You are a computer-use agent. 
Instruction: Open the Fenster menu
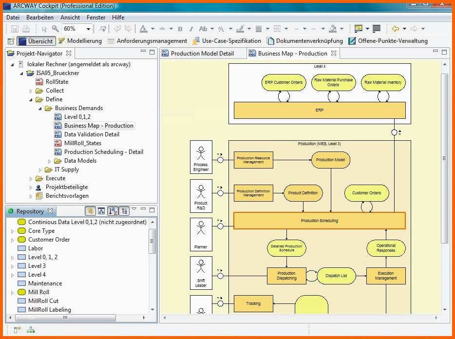click(x=96, y=18)
